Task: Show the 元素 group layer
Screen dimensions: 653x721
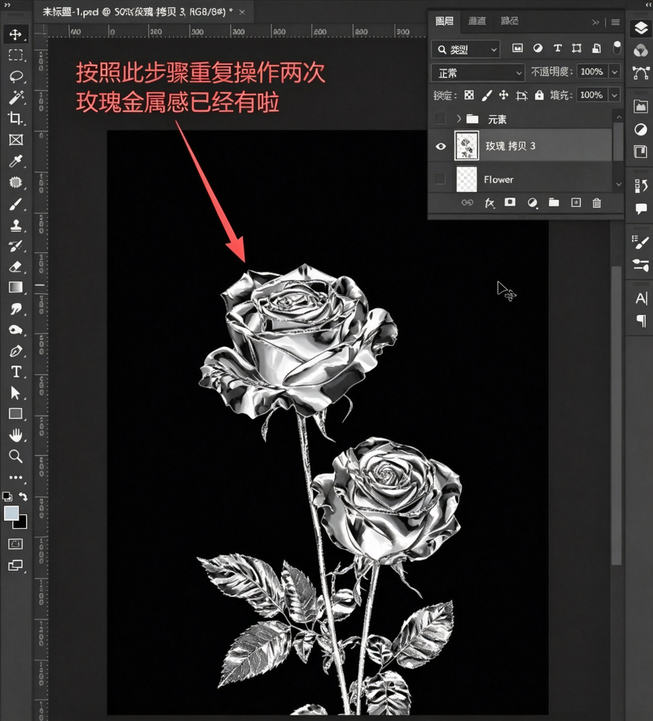Action: (440, 119)
